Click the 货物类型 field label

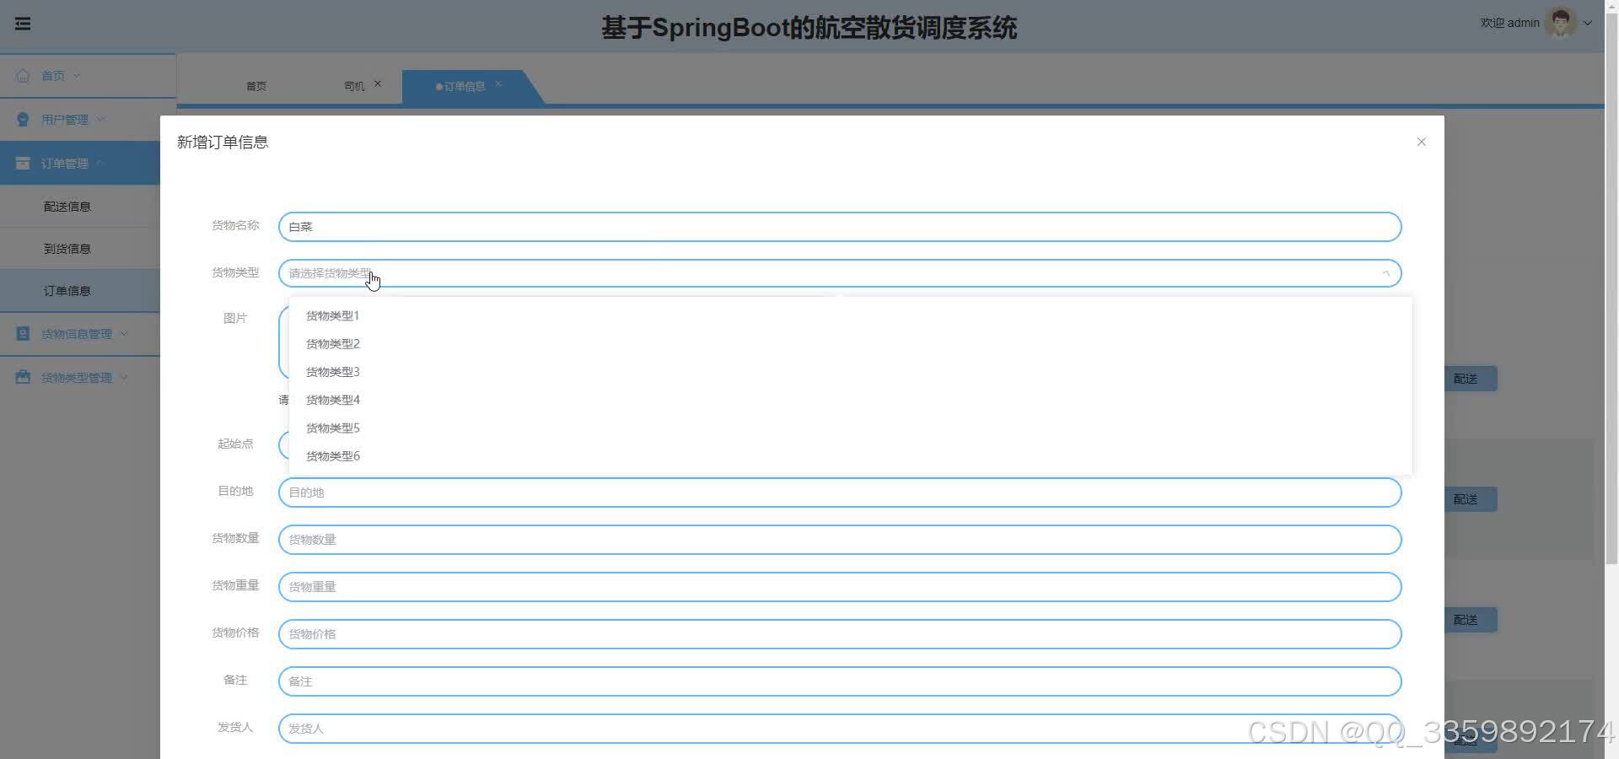[x=235, y=272]
